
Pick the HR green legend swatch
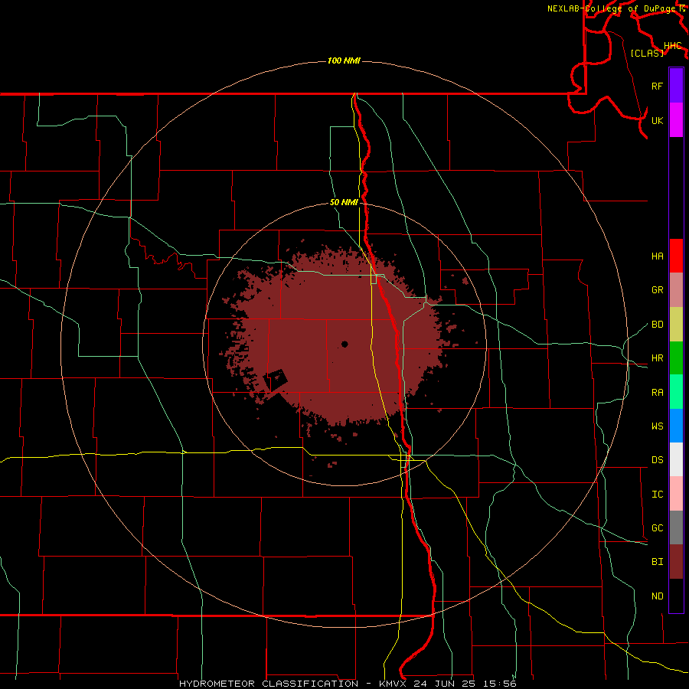pyautogui.click(x=676, y=358)
